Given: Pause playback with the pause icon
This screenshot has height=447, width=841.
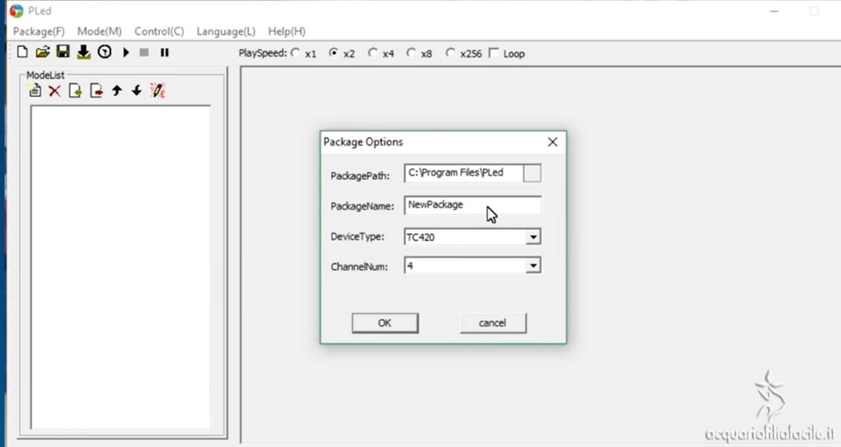Looking at the screenshot, I should tap(165, 53).
